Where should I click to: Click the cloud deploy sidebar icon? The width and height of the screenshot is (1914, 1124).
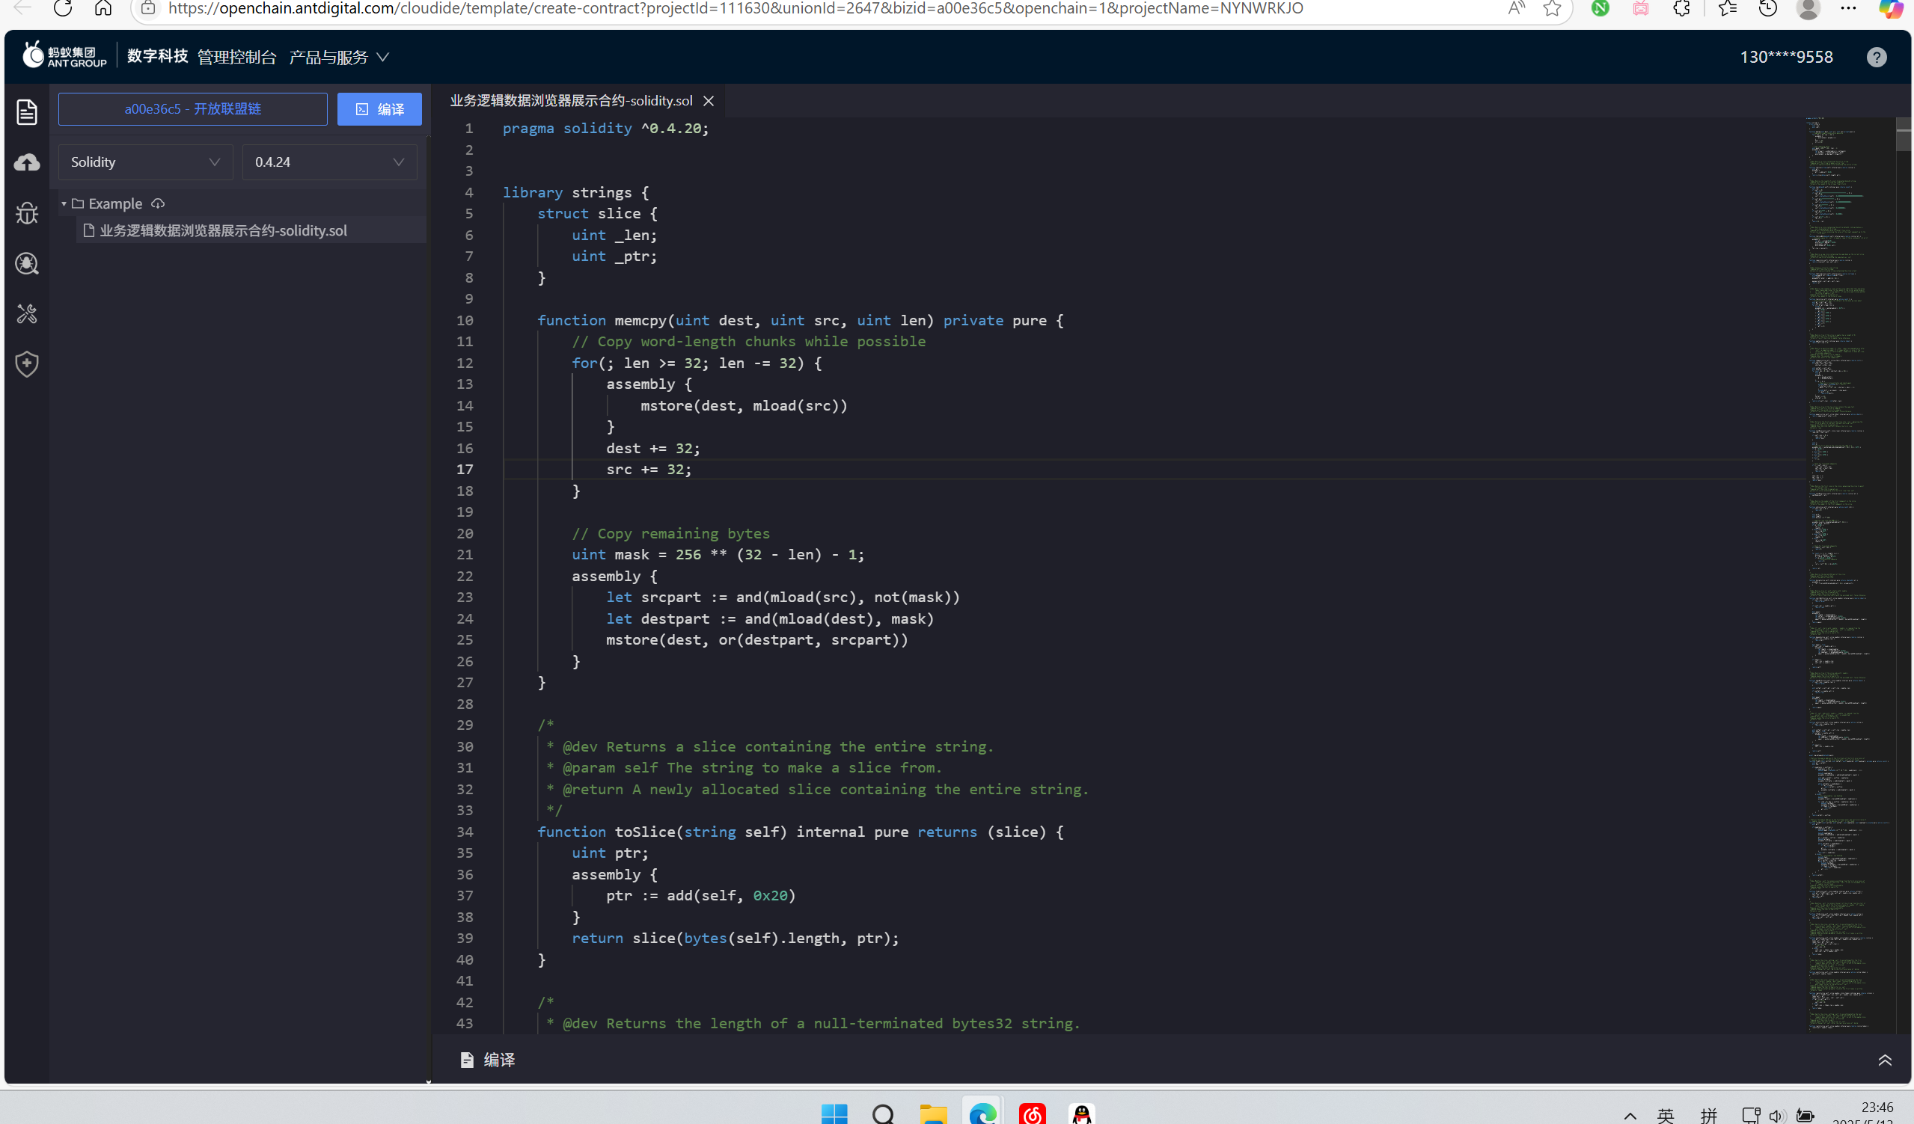27,162
